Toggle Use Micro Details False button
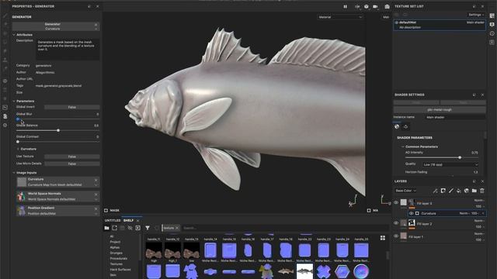 click(x=72, y=164)
